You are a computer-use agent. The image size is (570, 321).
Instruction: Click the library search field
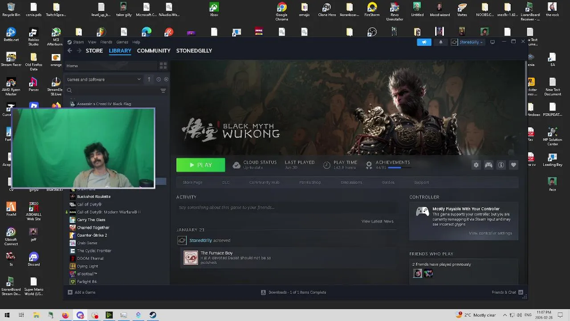coord(112,91)
